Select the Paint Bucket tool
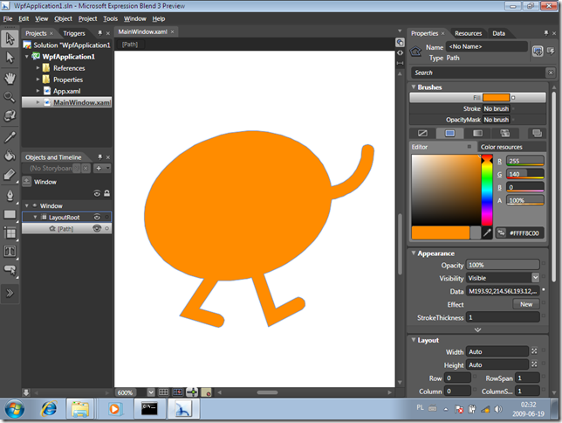The image size is (562, 423). click(10, 156)
